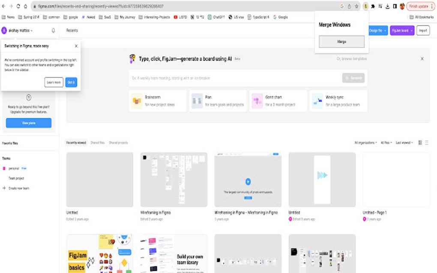The image size is (437, 273).
Task: Select the Brainstorm template card
Action: pyautogui.click(x=158, y=101)
